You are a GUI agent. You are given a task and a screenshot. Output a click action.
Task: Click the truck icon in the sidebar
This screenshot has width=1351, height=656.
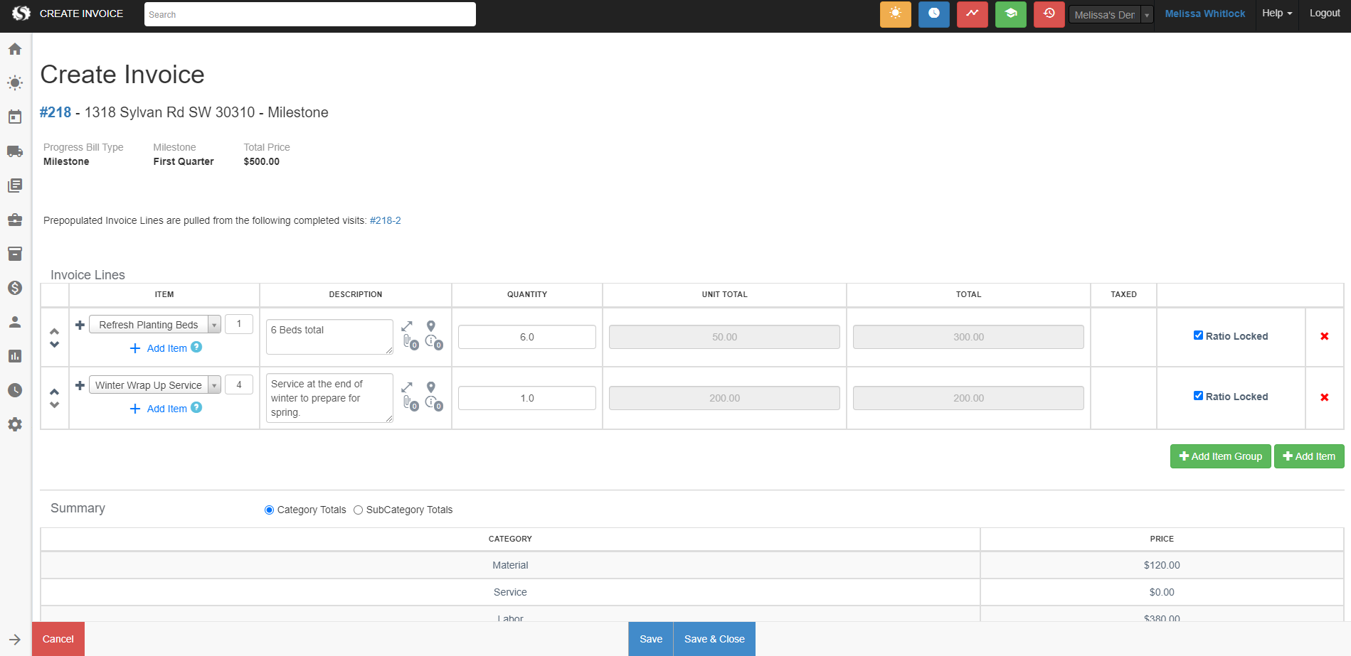[15, 151]
